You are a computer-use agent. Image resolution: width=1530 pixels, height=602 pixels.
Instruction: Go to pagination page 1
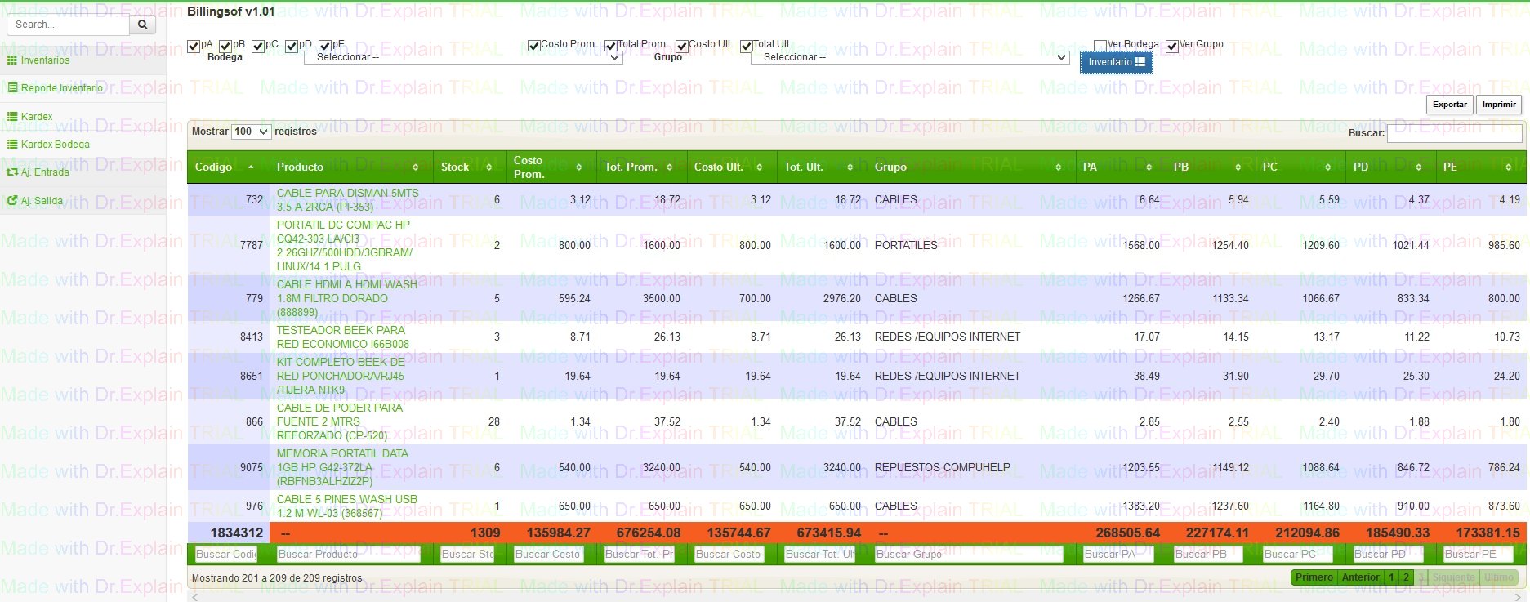point(1391,577)
